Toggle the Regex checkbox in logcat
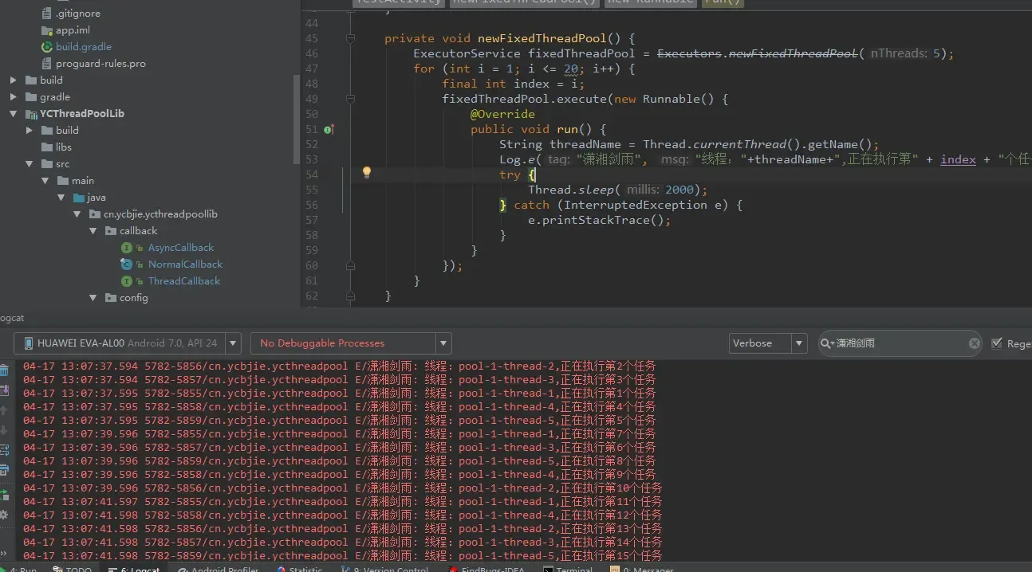Image resolution: width=1032 pixels, height=572 pixels. click(x=996, y=343)
